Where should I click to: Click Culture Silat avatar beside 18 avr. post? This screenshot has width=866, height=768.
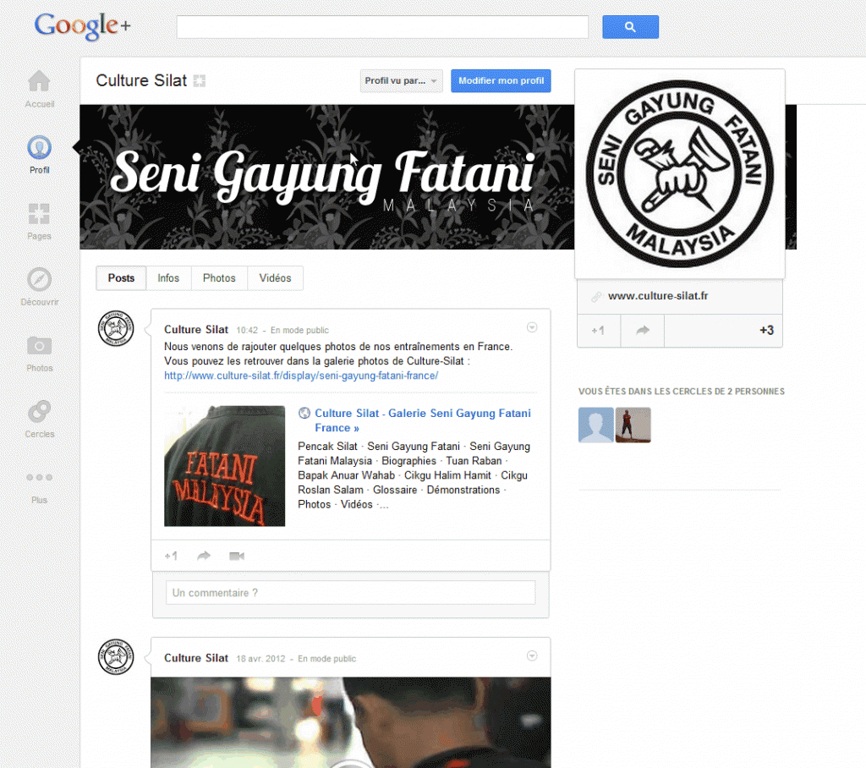click(116, 656)
